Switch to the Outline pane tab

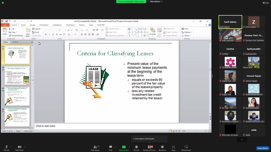tap(15, 42)
